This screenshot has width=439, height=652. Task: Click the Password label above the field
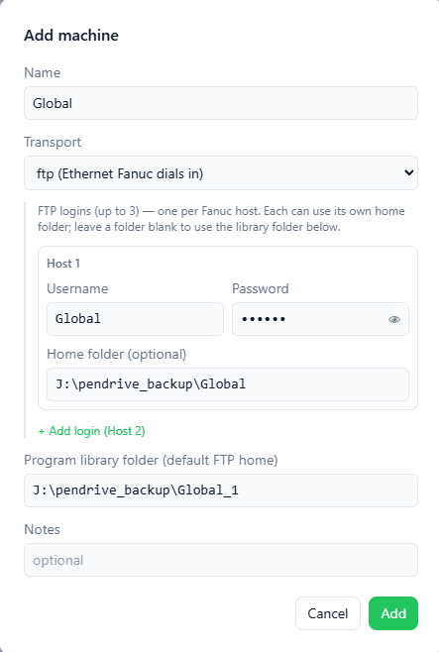[x=261, y=288]
